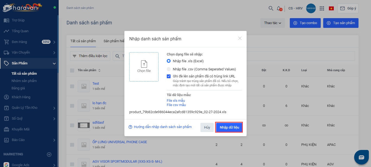Expand the Đơn Hàng sidebar menu

point(54,42)
